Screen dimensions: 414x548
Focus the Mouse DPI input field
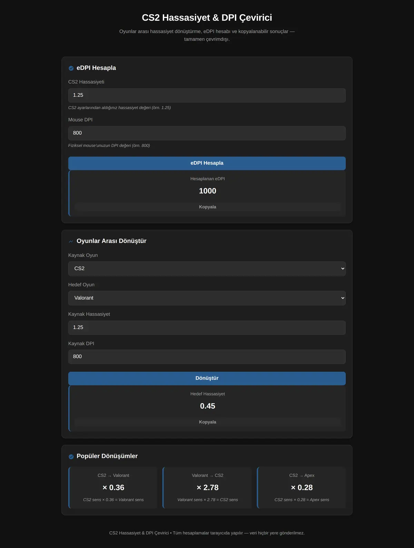207,133
